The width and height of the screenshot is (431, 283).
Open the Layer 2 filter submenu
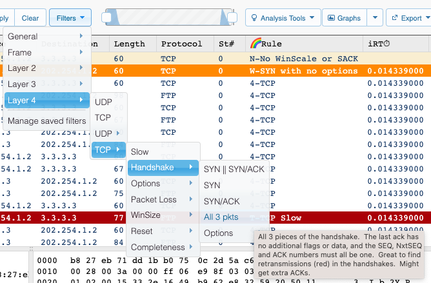(46, 68)
